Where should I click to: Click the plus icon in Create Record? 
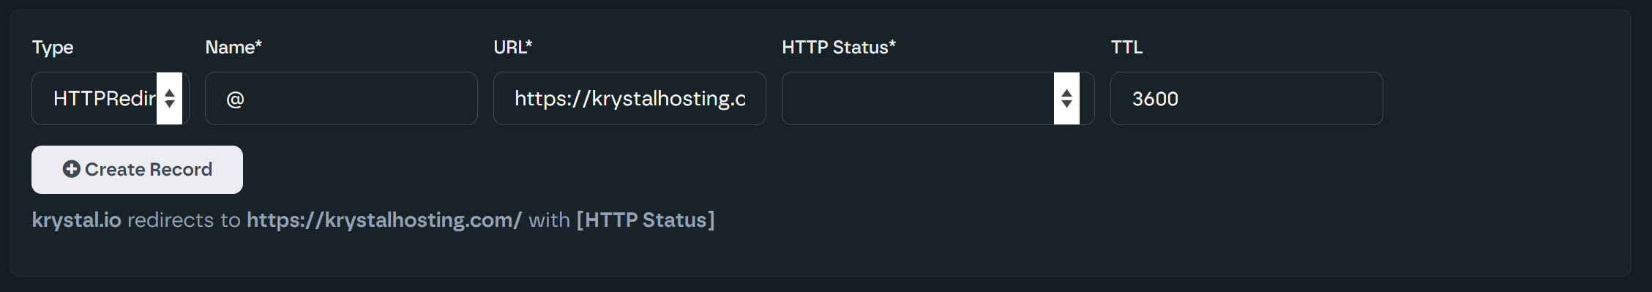click(71, 169)
